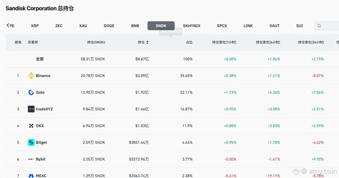Click OKX's 11.9% share cell
This screenshot has width=339, height=178.
pyautogui.click(x=188, y=126)
